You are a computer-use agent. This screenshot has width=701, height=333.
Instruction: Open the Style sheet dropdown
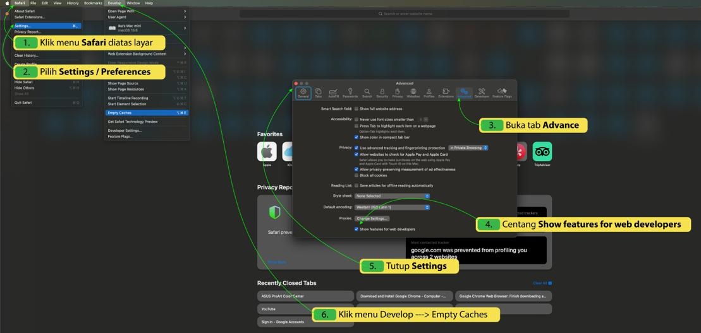(391, 196)
